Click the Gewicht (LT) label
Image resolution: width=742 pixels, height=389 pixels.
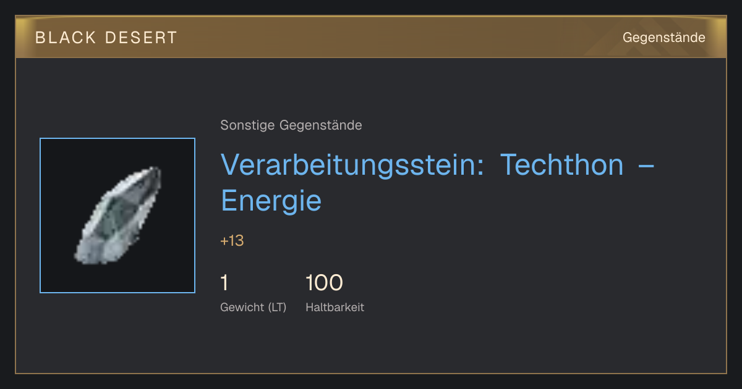click(254, 307)
